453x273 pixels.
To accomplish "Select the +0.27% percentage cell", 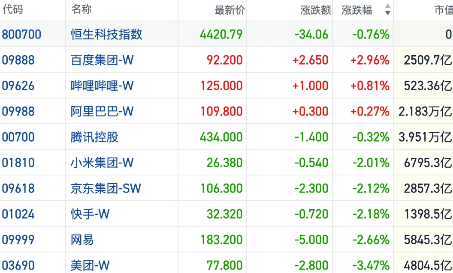I will [x=370, y=112].
